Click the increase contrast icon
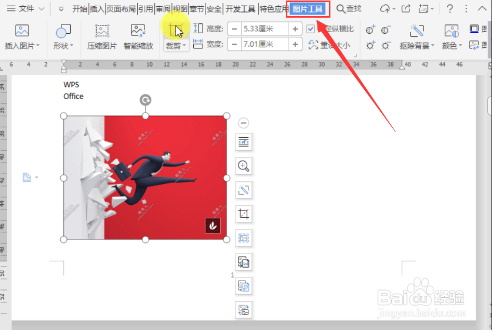The width and height of the screenshot is (492, 330). tap(370, 30)
